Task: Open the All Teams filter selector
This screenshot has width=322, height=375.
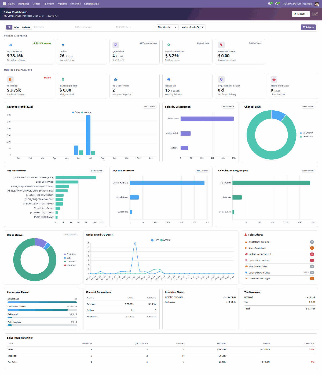Action: (52, 27)
